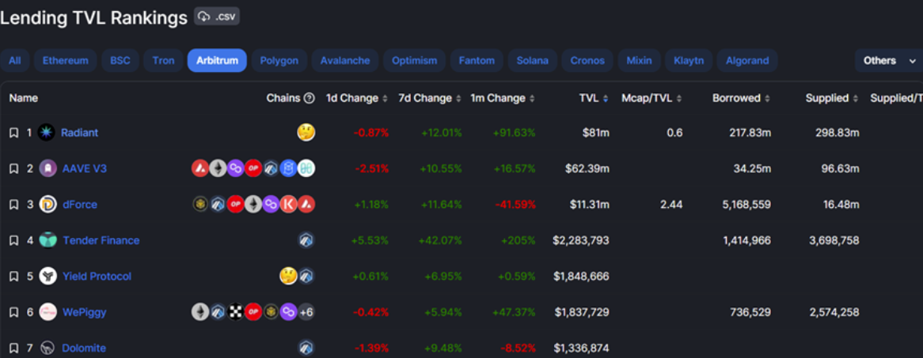Click the dForce logo icon
Viewport: 923px width, 358px height.
pos(47,205)
